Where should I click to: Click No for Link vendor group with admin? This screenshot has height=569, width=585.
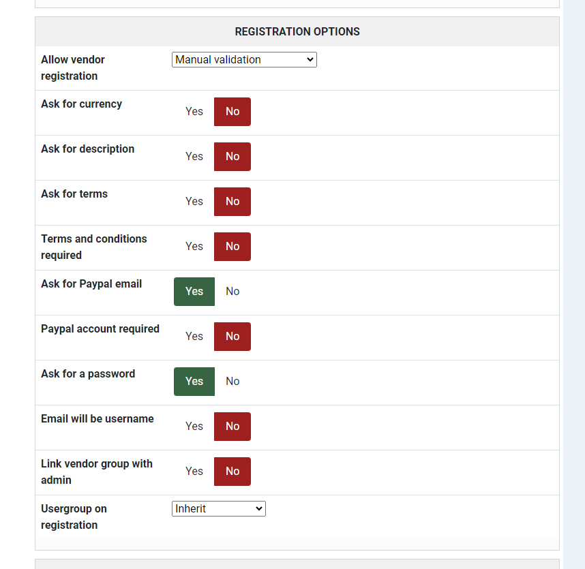coord(232,472)
